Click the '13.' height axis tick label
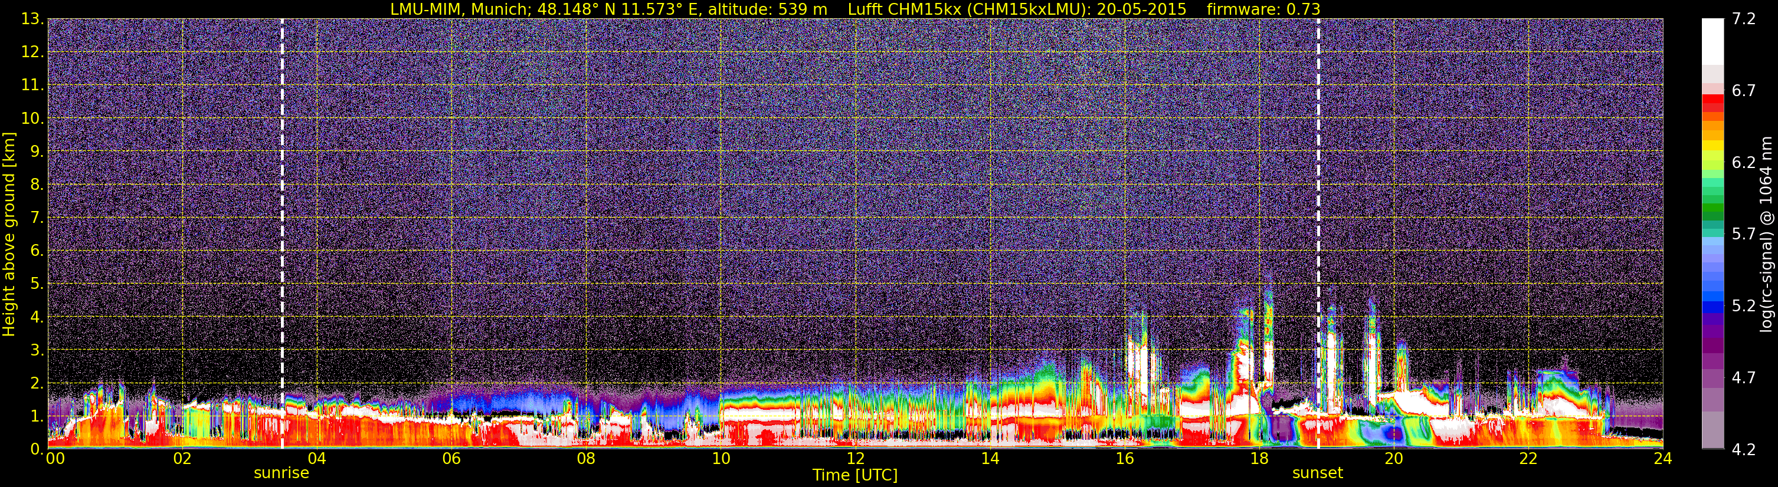Image resolution: width=1778 pixels, height=487 pixels. [x=32, y=19]
